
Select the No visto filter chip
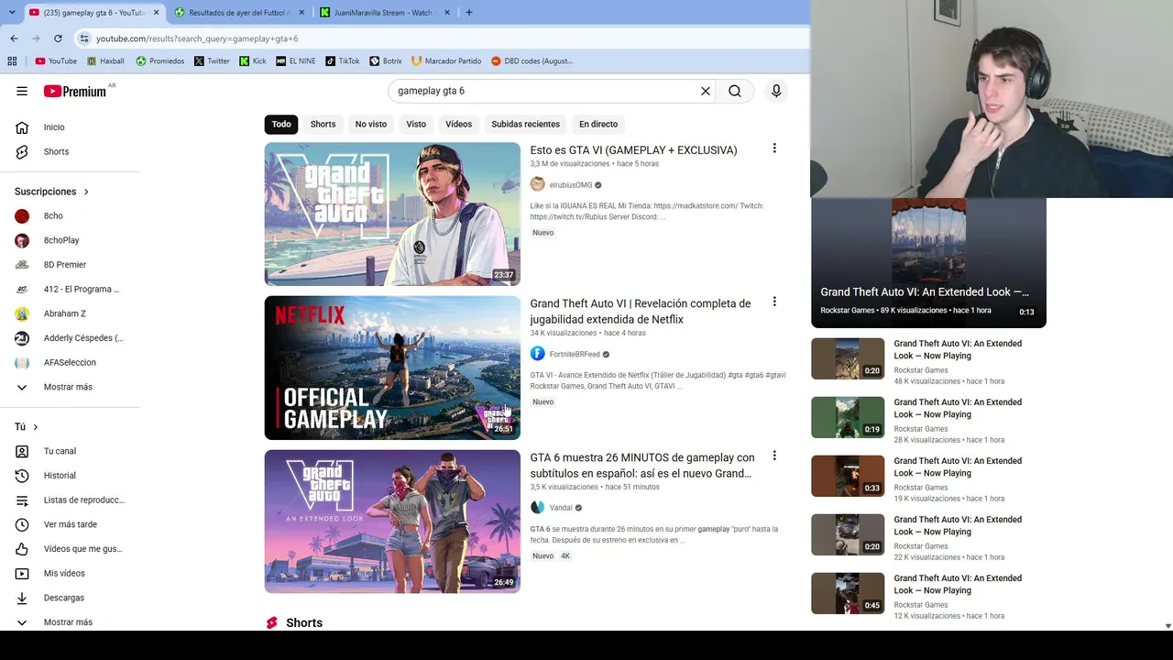tap(371, 124)
